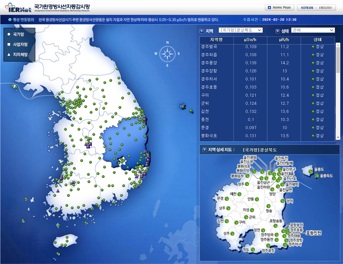Open the 상태 status dropdown
The image size is (343, 264).
coord(313,30)
